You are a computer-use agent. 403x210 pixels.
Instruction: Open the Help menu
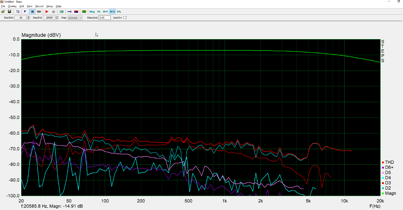58,6
